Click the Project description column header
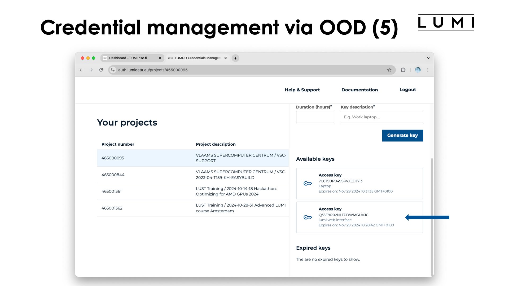 click(x=216, y=144)
